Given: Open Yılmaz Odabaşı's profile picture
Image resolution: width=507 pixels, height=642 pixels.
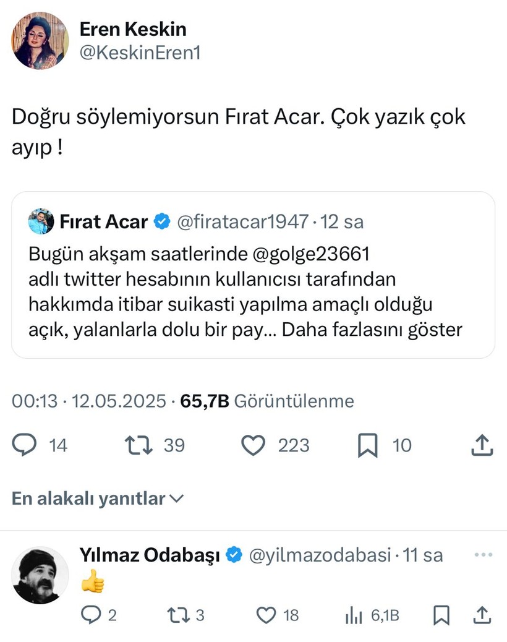Looking at the screenshot, I should point(40,575).
